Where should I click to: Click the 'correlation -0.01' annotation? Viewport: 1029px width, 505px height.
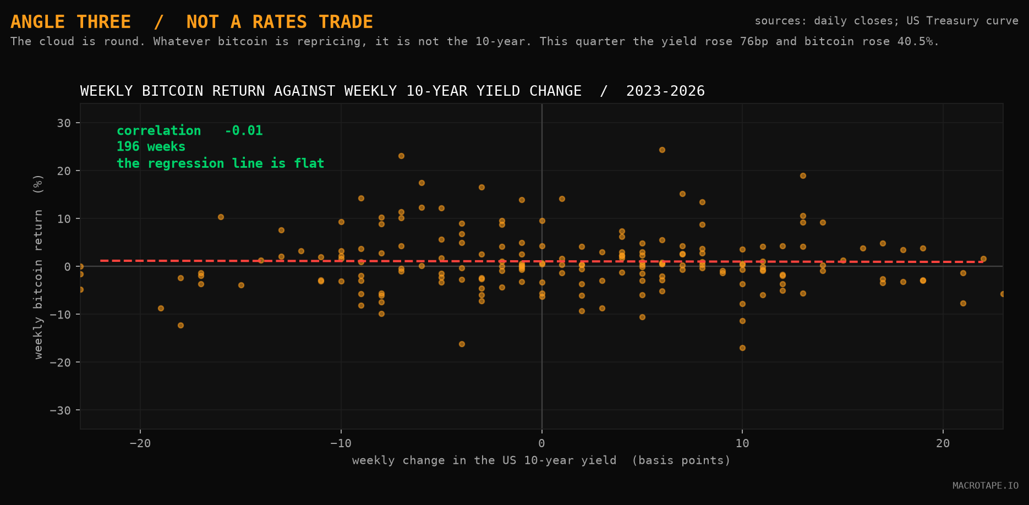(190, 130)
